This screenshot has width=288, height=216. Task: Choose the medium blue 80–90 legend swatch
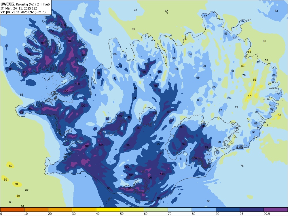pos(204,210)
